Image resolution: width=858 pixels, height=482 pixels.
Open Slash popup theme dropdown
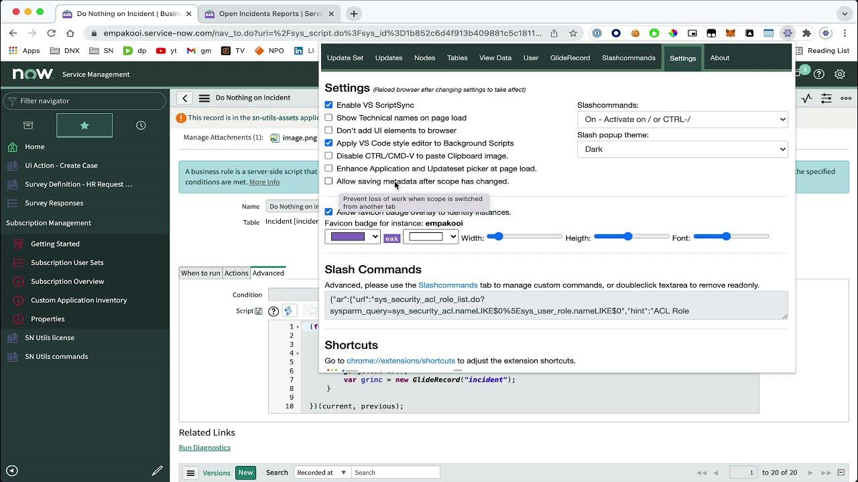(682, 149)
